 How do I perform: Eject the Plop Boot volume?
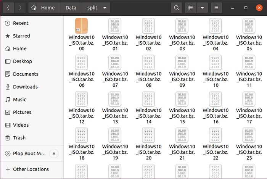pos(54,153)
